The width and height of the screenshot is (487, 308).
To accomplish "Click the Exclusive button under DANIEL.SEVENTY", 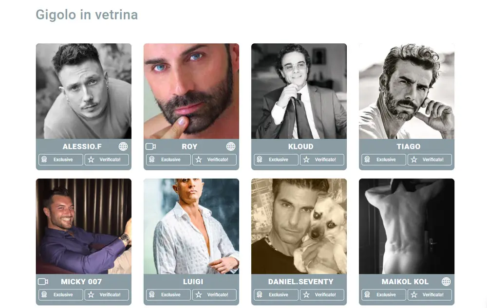I will point(276,295).
